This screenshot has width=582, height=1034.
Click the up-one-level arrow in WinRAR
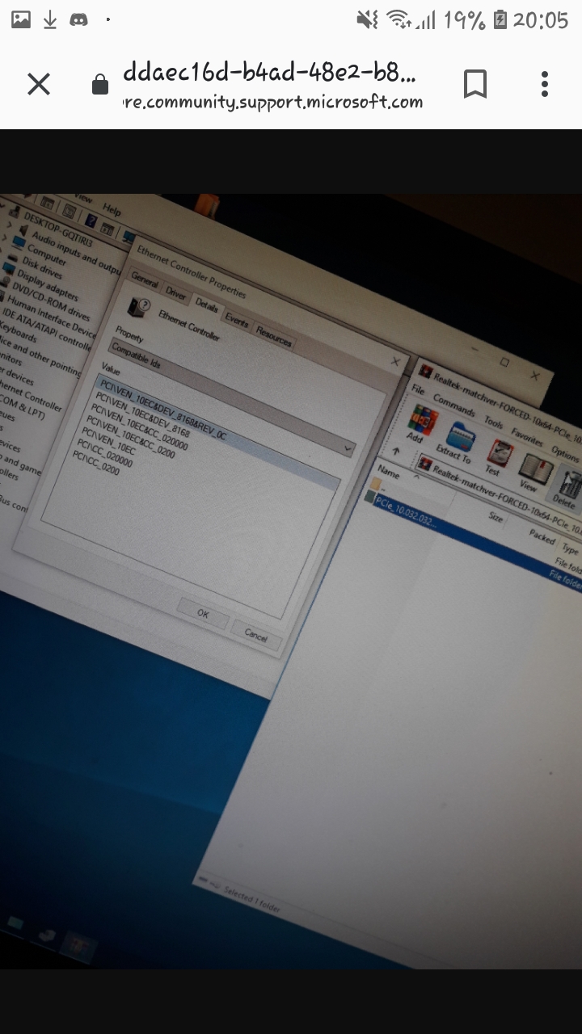(395, 450)
